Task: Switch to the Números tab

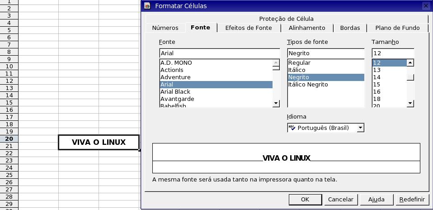Action: (165, 28)
